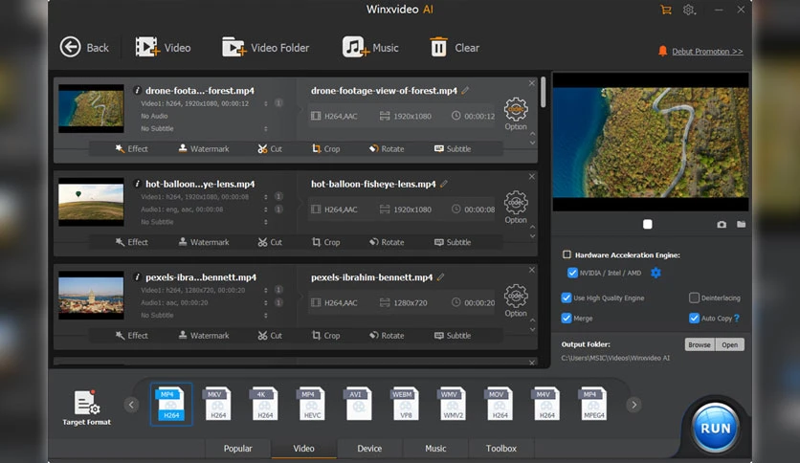Open settings gear in title bar
800x463 pixels.
tap(689, 10)
